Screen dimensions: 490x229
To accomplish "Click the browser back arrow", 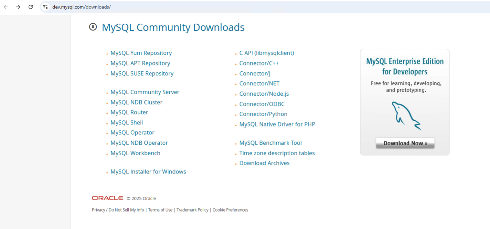I will coord(6,7).
